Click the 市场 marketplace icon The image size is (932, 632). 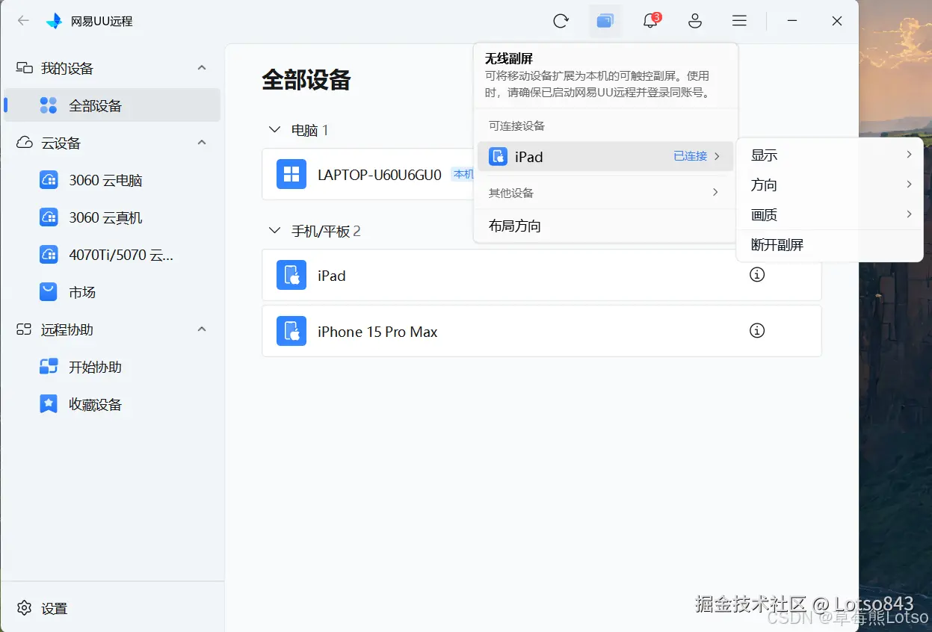(x=48, y=292)
